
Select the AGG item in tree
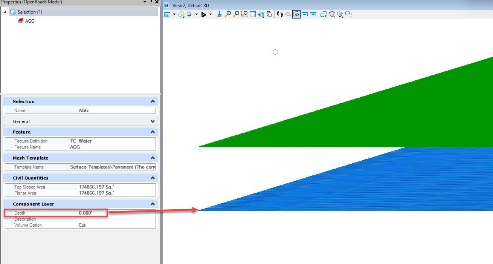[30, 21]
